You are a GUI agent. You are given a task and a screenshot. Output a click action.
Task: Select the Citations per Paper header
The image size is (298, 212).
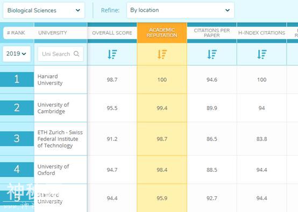[x=212, y=33]
